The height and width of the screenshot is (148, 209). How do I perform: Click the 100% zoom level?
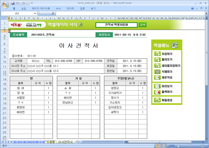coord(172,146)
